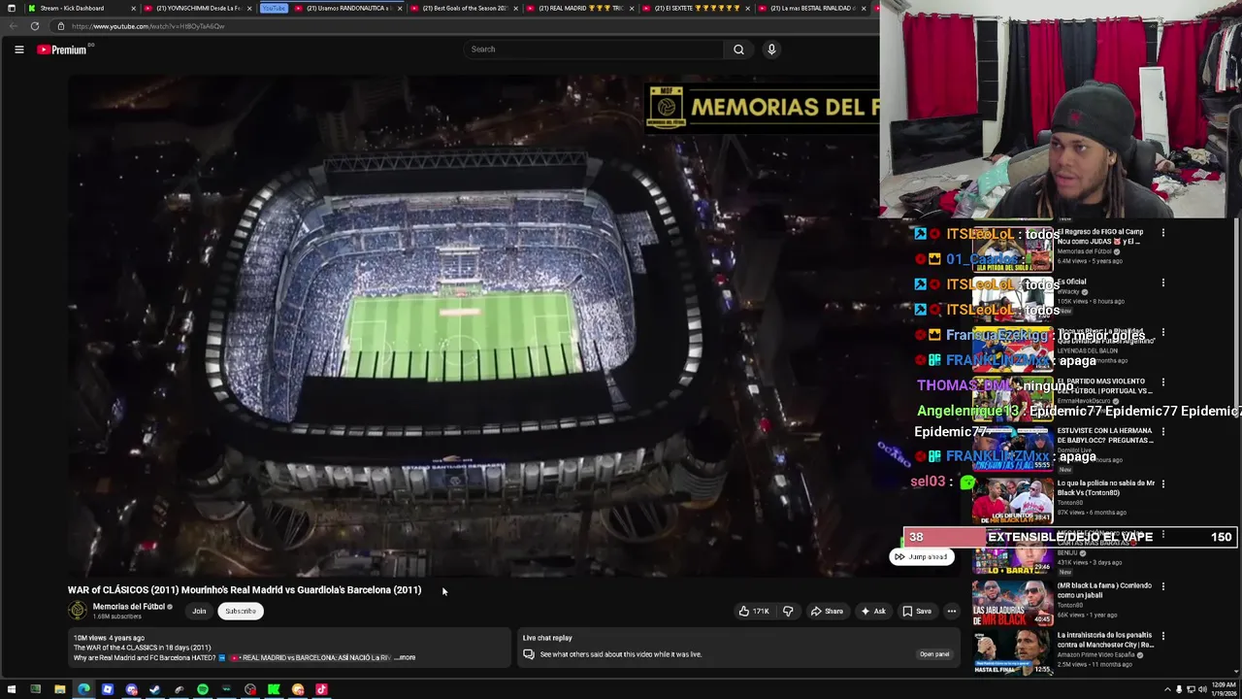
Task: Switch to REAL MADRID tab
Action: [x=580, y=8]
